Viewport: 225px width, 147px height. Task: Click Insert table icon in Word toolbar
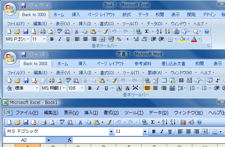[x=164, y=80]
